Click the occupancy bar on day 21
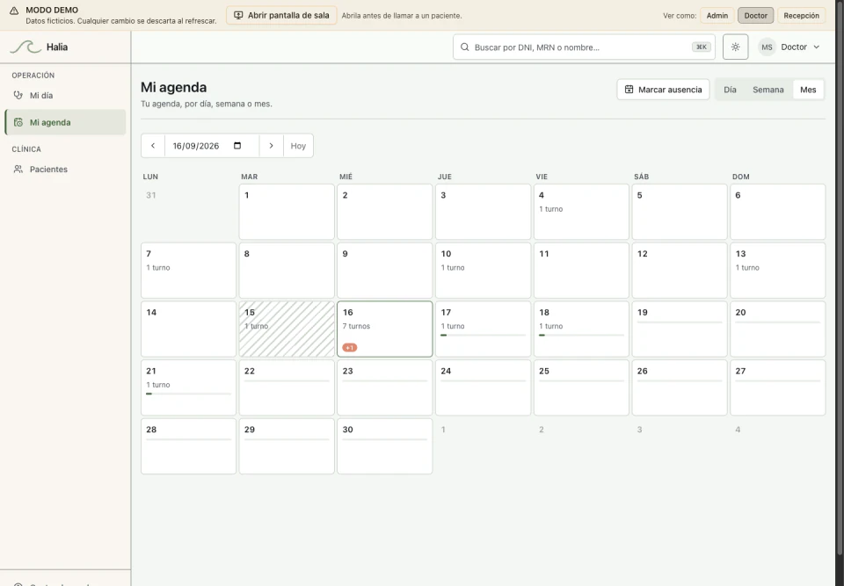Image resolution: width=844 pixels, height=586 pixels. [x=188, y=394]
